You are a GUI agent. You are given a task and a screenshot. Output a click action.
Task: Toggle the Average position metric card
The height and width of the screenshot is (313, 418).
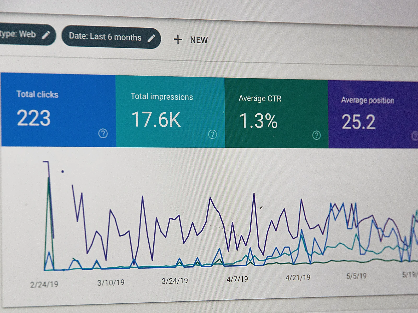click(373, 115)
